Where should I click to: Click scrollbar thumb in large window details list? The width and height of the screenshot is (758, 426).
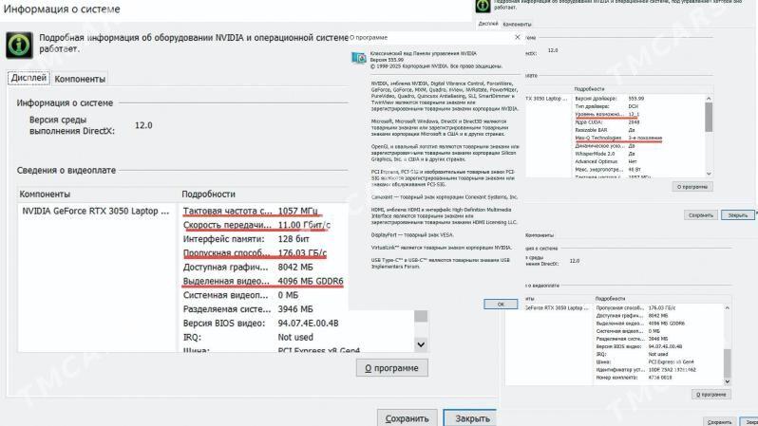point(421,316)
